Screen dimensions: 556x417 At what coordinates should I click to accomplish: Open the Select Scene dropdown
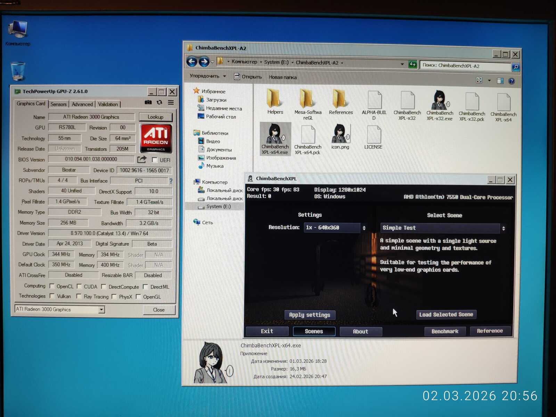[443, 228]
